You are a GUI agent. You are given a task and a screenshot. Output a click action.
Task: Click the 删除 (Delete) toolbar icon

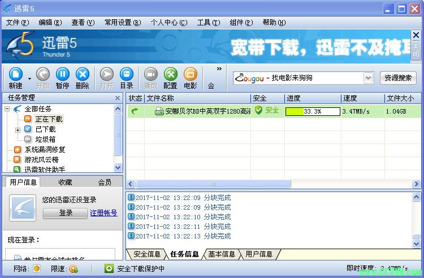tap(83, 75)
